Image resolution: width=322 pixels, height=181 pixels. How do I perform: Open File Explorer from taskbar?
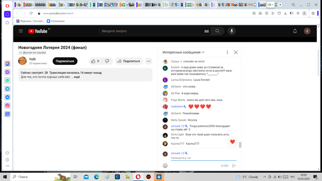point(128,177)
